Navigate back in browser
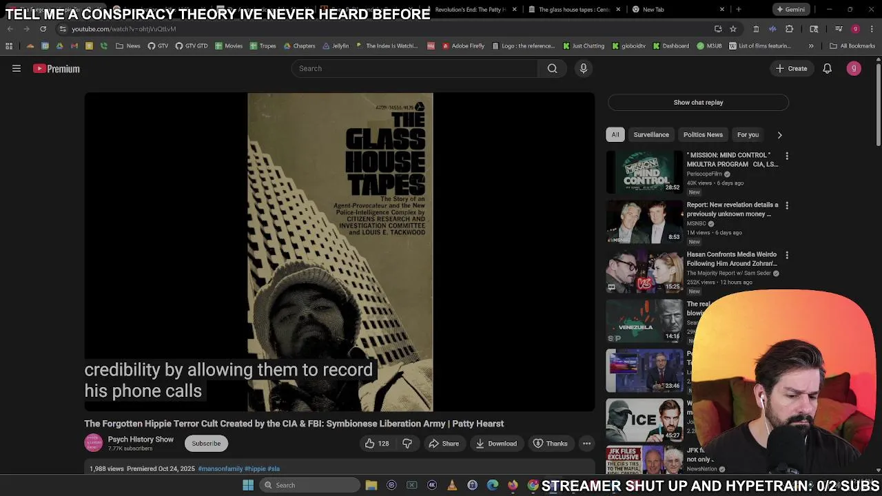 10,29
